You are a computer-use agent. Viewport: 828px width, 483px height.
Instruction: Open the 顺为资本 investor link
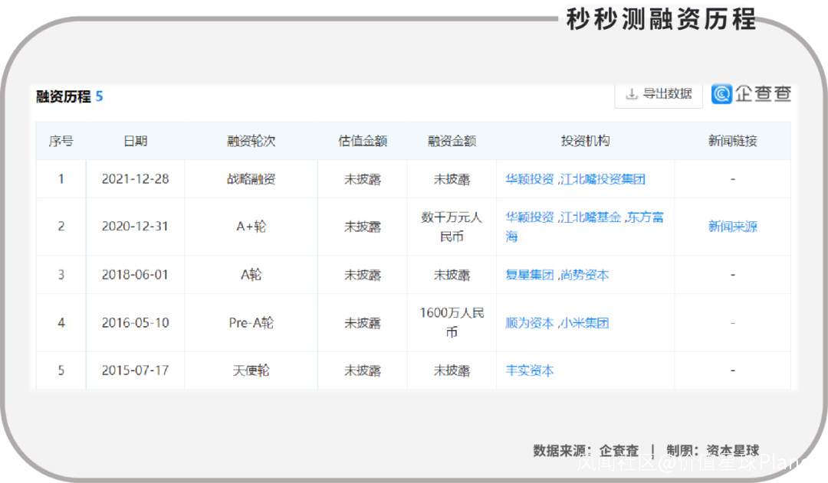[x=529, y=323]
